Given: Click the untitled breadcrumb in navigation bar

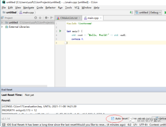Looking at the screenshot, I should 10,12.
